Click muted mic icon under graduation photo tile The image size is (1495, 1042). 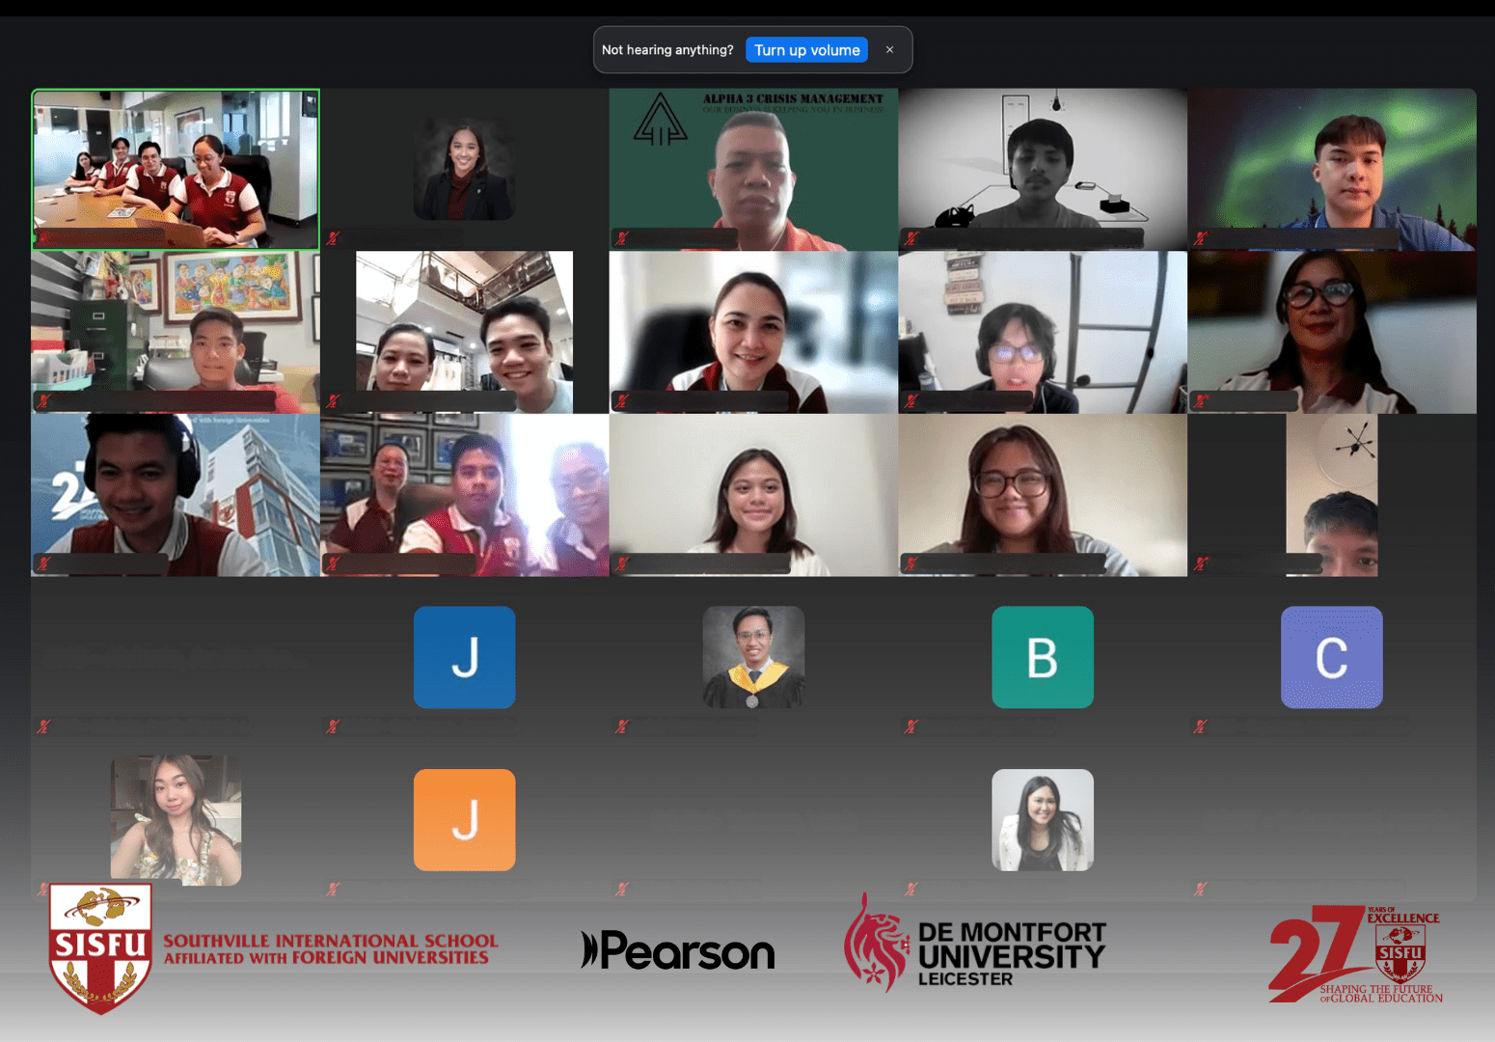click(x=622, y=727)
